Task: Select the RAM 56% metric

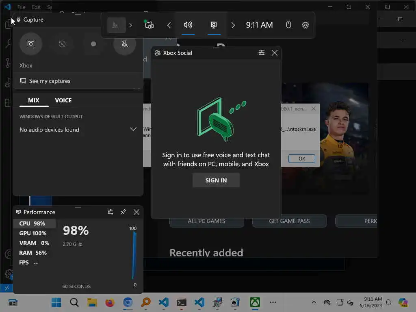Action: point(35,253)
